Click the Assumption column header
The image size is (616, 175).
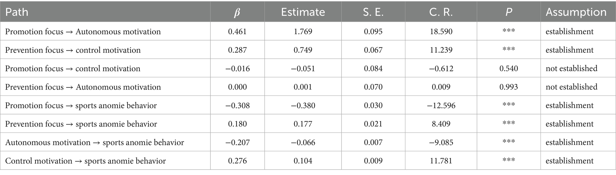(576, 12)
